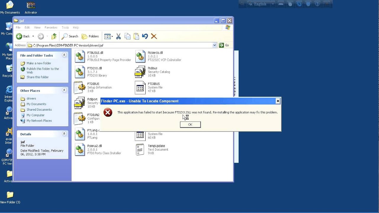Click the Forward arrow toolbar icon
The image size is (379, 213).
[41, 36]
